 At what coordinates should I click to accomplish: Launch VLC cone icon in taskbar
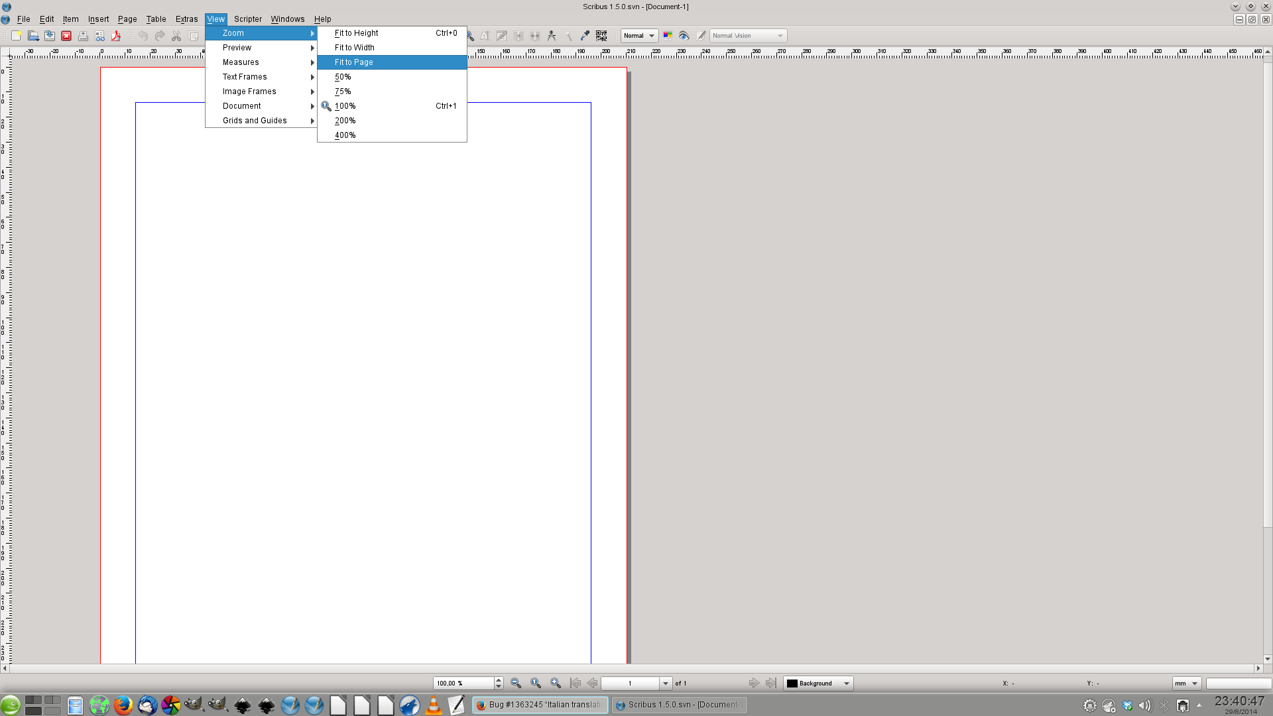point(434,705)
